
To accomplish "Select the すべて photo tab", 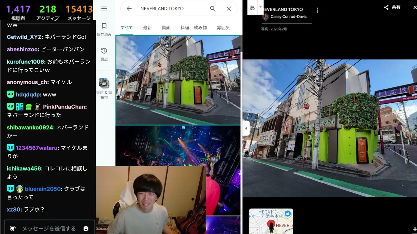I will point(127,28).
